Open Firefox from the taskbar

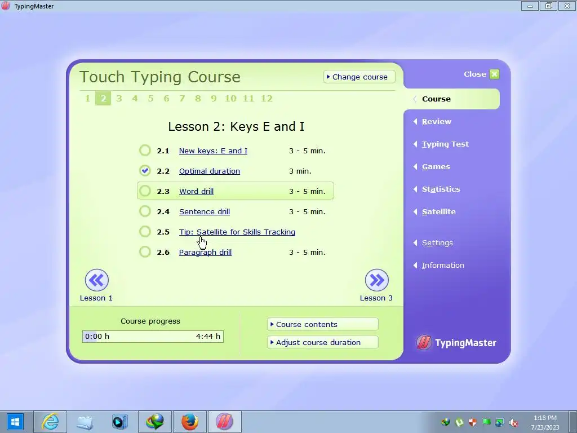tap(190, 422)
